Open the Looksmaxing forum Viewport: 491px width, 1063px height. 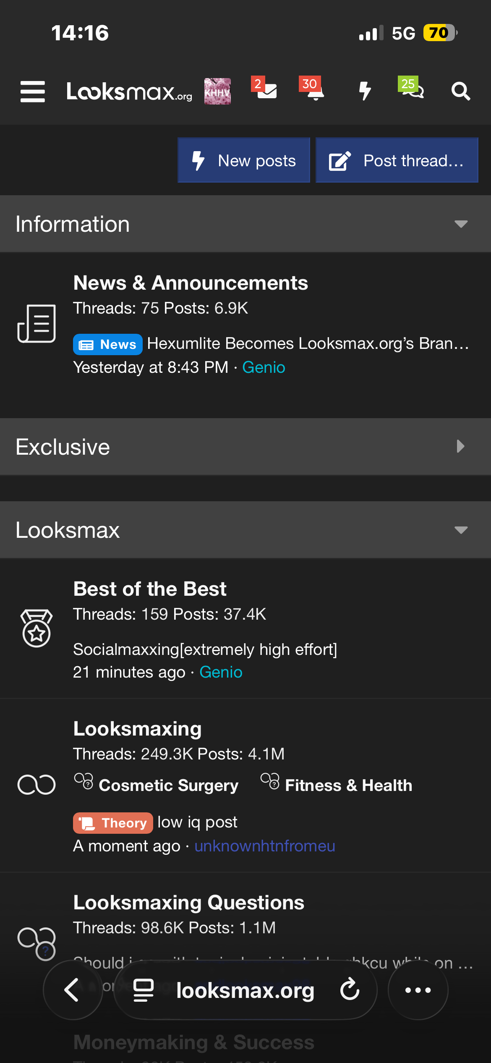coord(137,728)
